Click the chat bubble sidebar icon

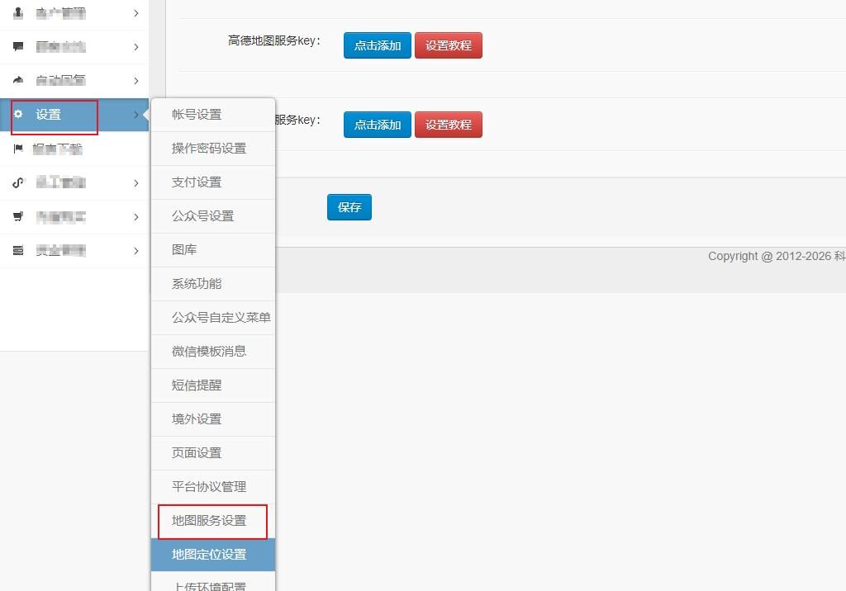pyautogui.click(x=18, y=47)
